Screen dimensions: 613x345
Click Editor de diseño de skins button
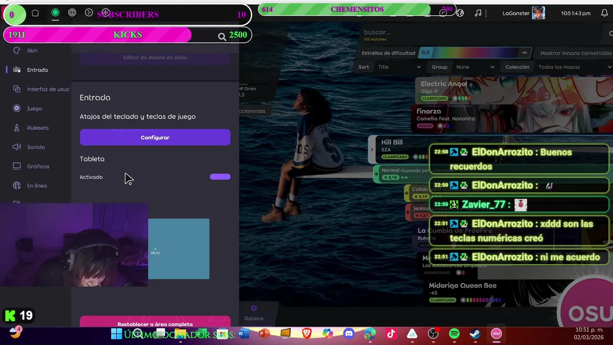click(155, 57)
